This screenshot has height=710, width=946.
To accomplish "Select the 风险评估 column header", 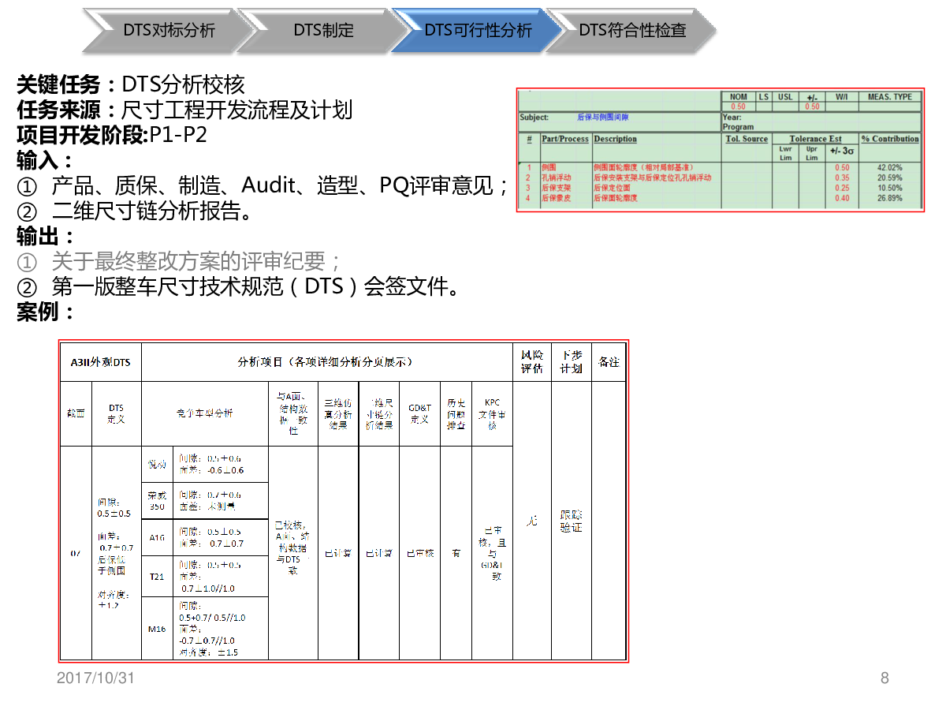I will click(531, 362).
